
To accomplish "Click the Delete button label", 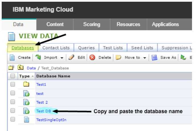I will coord(105,57).
